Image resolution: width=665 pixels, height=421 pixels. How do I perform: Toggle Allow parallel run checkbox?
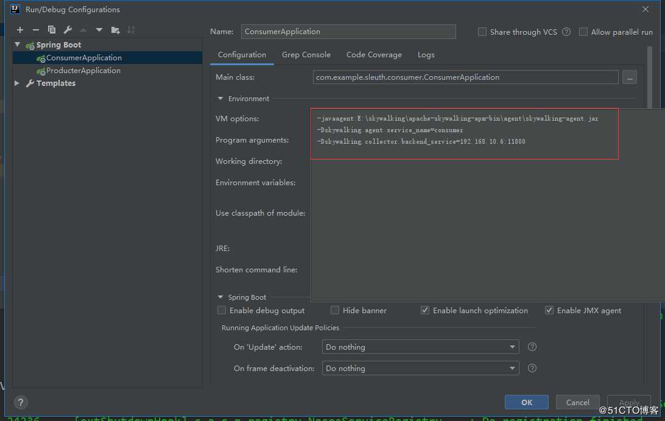583,32
